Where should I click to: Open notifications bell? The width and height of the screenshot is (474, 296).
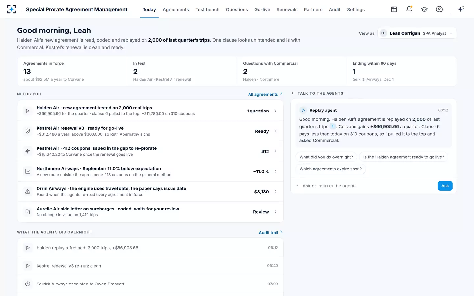409,9
